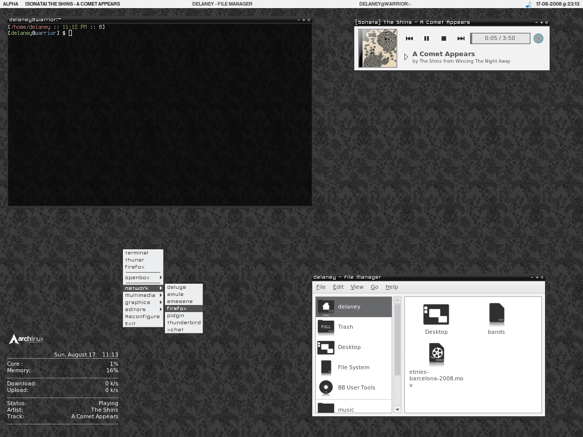The width and height of the screenshot is (583, 437).
Task: Expand the editors submenu
Action: click(143, 309)
